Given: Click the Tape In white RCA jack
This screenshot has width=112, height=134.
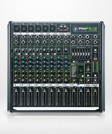Looking at the screenshot, I should pyautogui.click(x=61, y=27).
